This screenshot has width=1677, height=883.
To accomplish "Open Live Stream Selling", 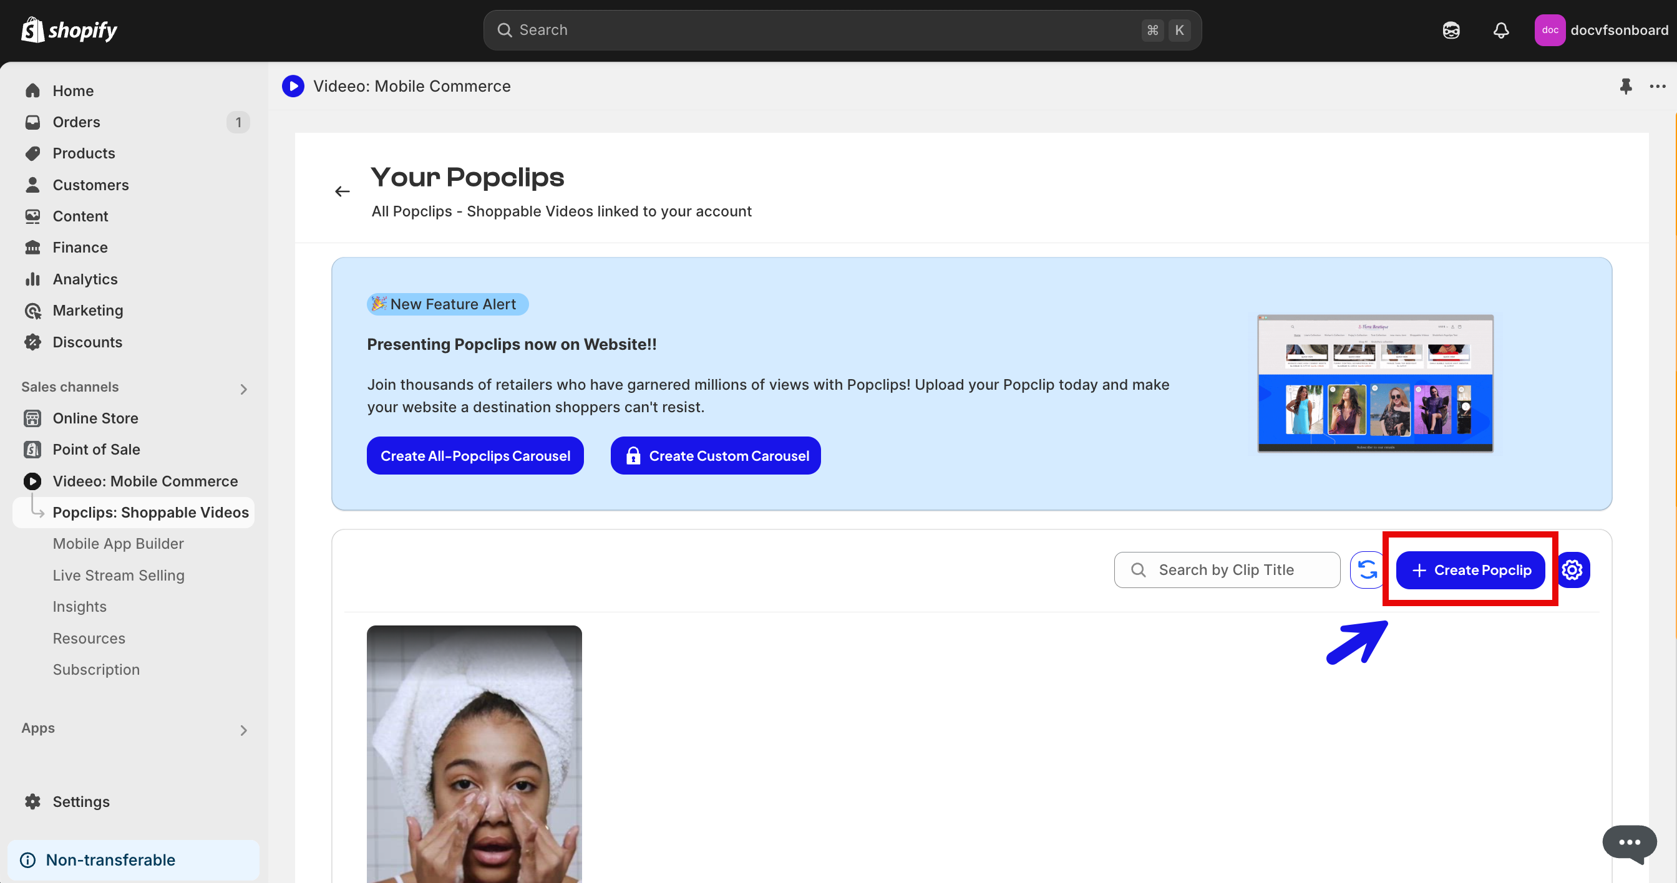I will click(119, 575).
